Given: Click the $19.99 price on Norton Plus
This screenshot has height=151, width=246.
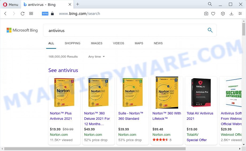Looking at the screenshot, I should pos(55,129).
